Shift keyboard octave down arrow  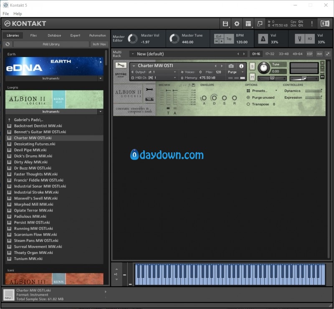[x=116, y=279]
